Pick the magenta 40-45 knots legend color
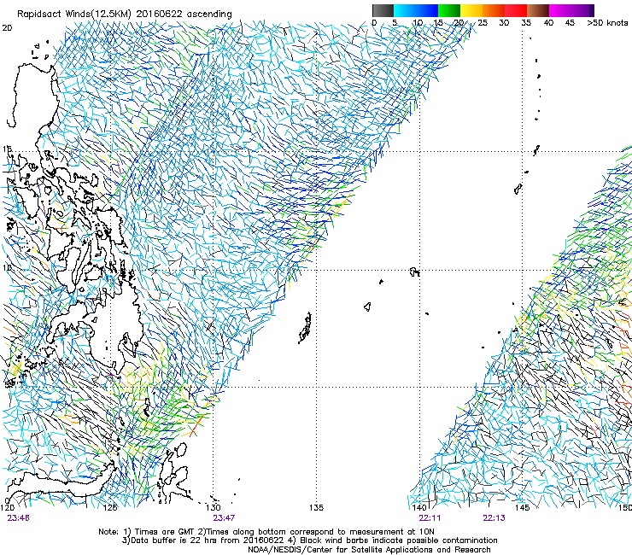The width and height of the screenshot is (632, 555). pyautogui.click(x=560, y=10)
